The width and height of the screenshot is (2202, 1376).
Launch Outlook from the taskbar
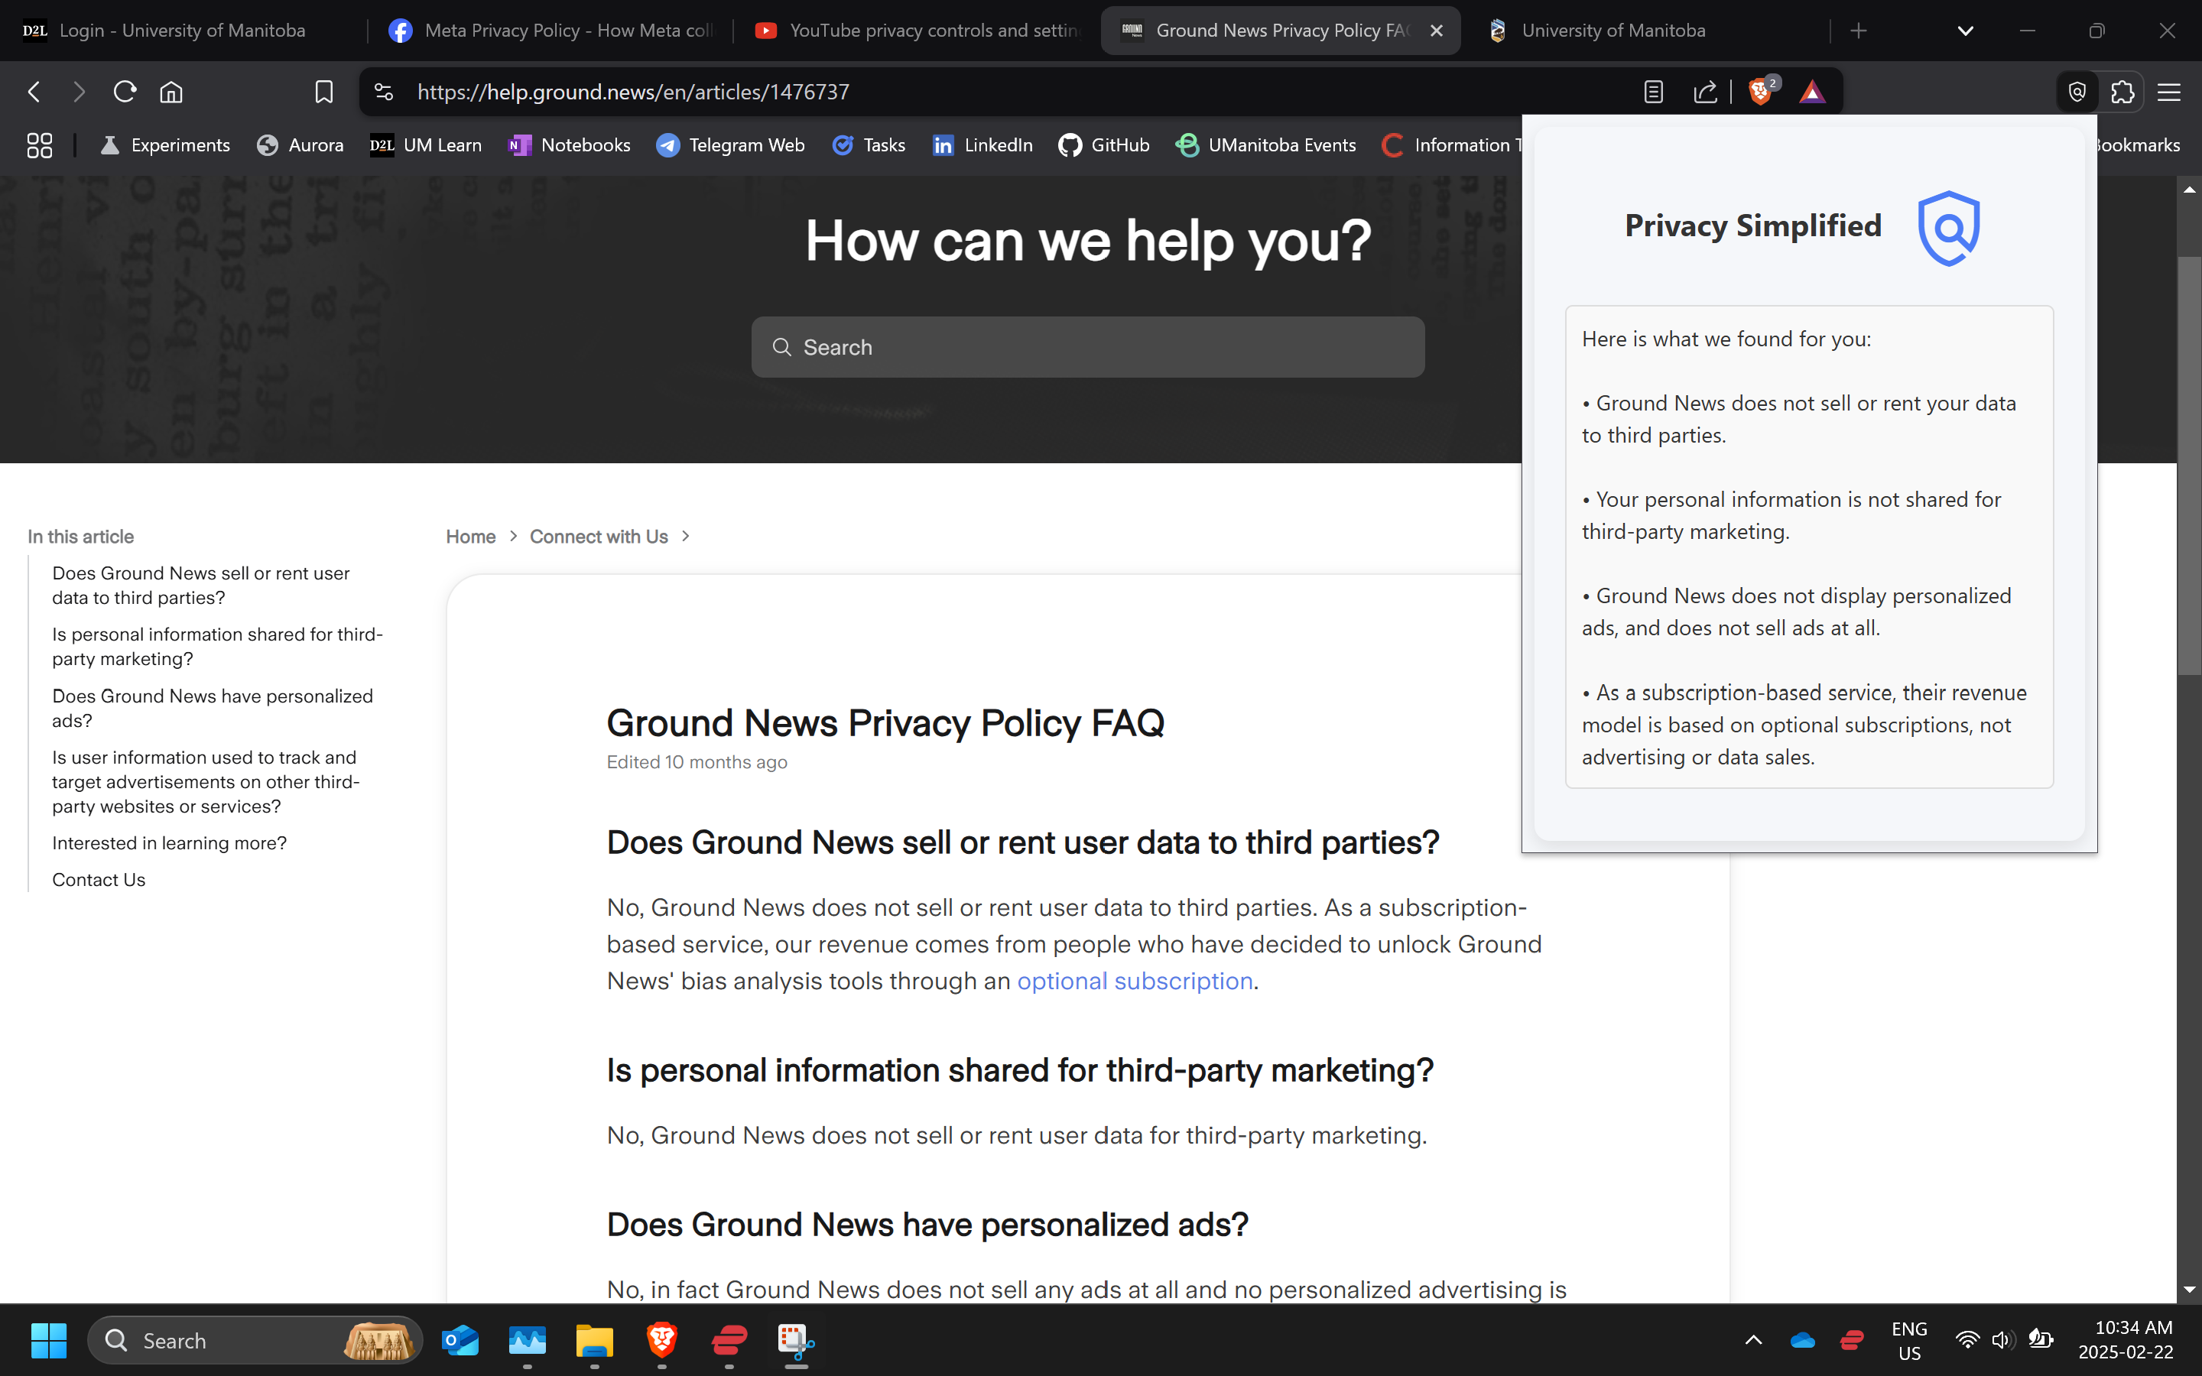point(461,1339)
